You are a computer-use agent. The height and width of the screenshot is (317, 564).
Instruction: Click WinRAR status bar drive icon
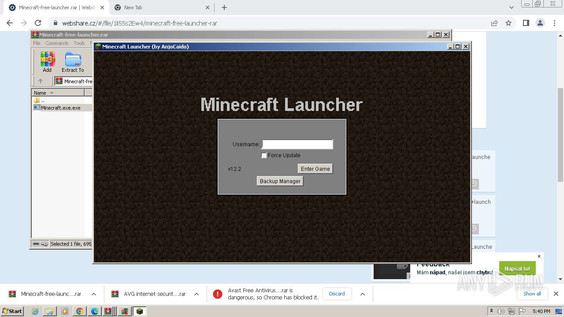coord(36,244)
